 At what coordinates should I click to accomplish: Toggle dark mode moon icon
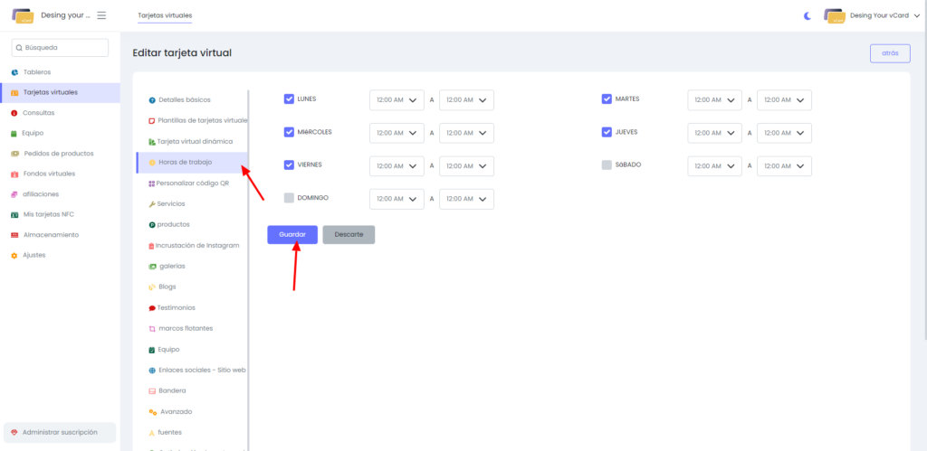pyautogui.click(x=808, y=15)
